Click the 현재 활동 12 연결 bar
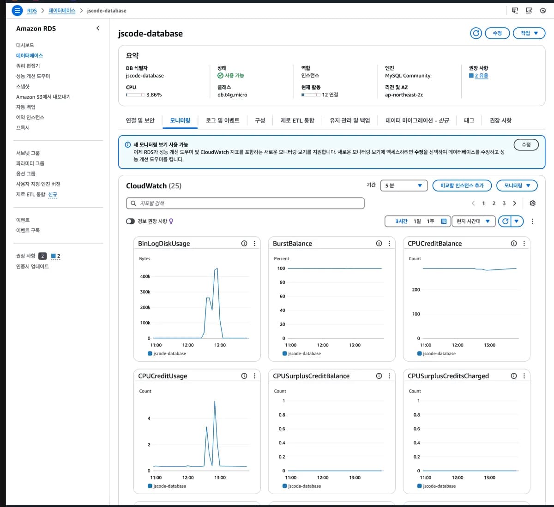The height and width of the screenshot is (507, 554). (311, 95)
